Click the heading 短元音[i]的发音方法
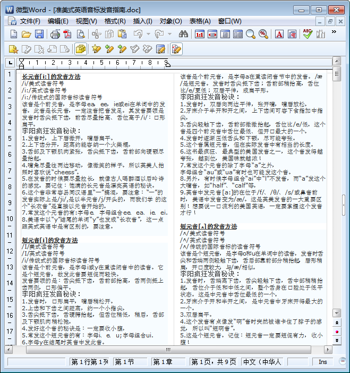 (50, 240)
